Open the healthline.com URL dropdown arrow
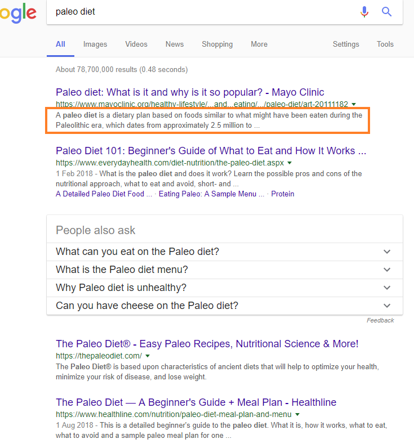The height and width of the screenshot is (448, 414). coord(297,414)
